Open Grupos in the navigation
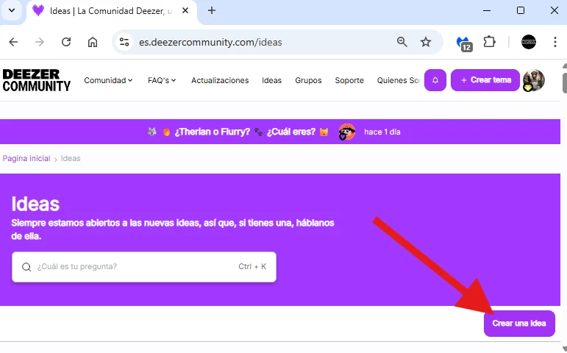 (308, 80)
